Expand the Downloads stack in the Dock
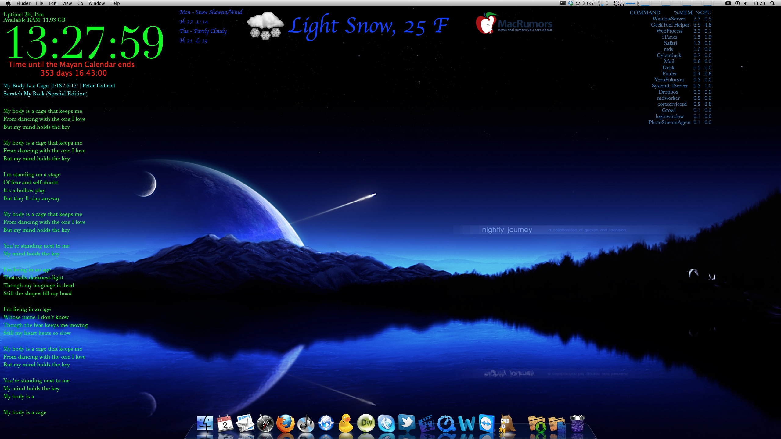Screen dimensions: 781x439 click(x=537, y=423)
